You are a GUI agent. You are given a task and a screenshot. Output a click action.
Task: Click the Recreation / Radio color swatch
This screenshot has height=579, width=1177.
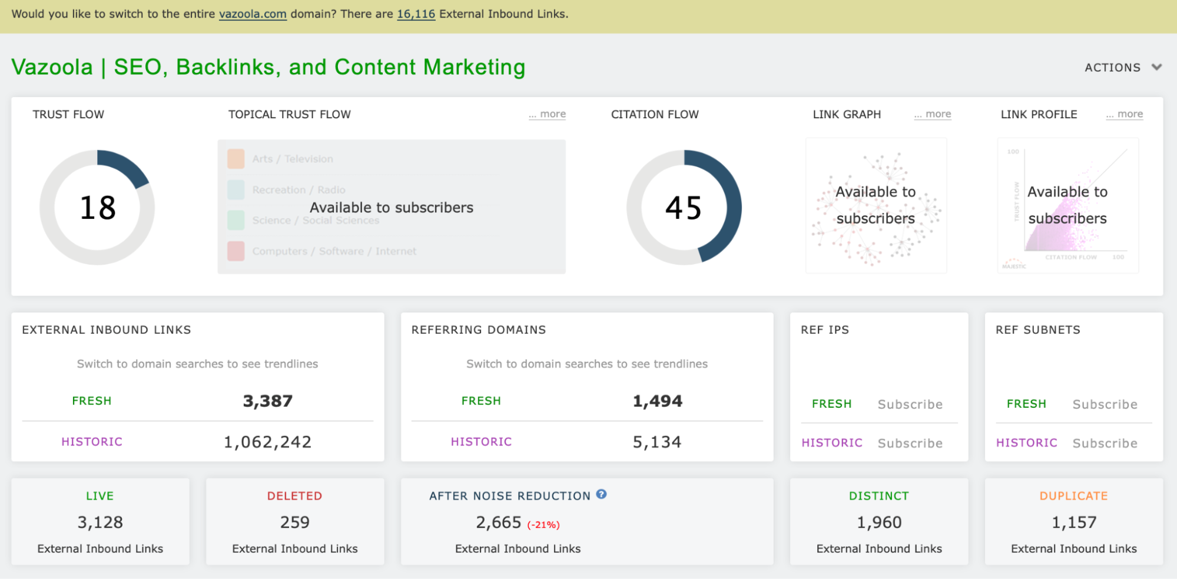pyautogui.click(x=236, y=189)
